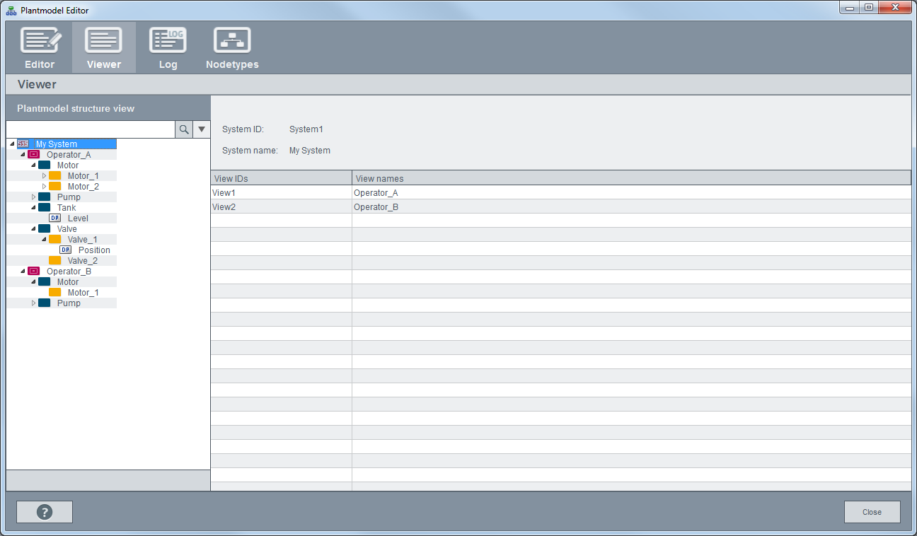Viewport: 917px width, 536px height.
Task: Open the Editor tab icon
Action: [40, 41]
